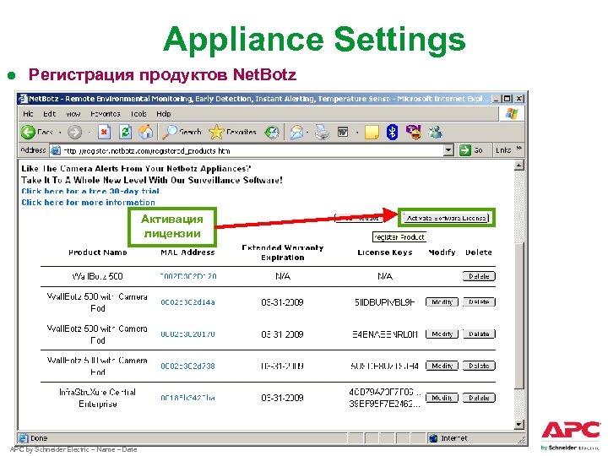The height and width of the screenshot is (456, 608).
Task: Click the License Keys column header
Action: pyautogui.click(x=385, y=252)
